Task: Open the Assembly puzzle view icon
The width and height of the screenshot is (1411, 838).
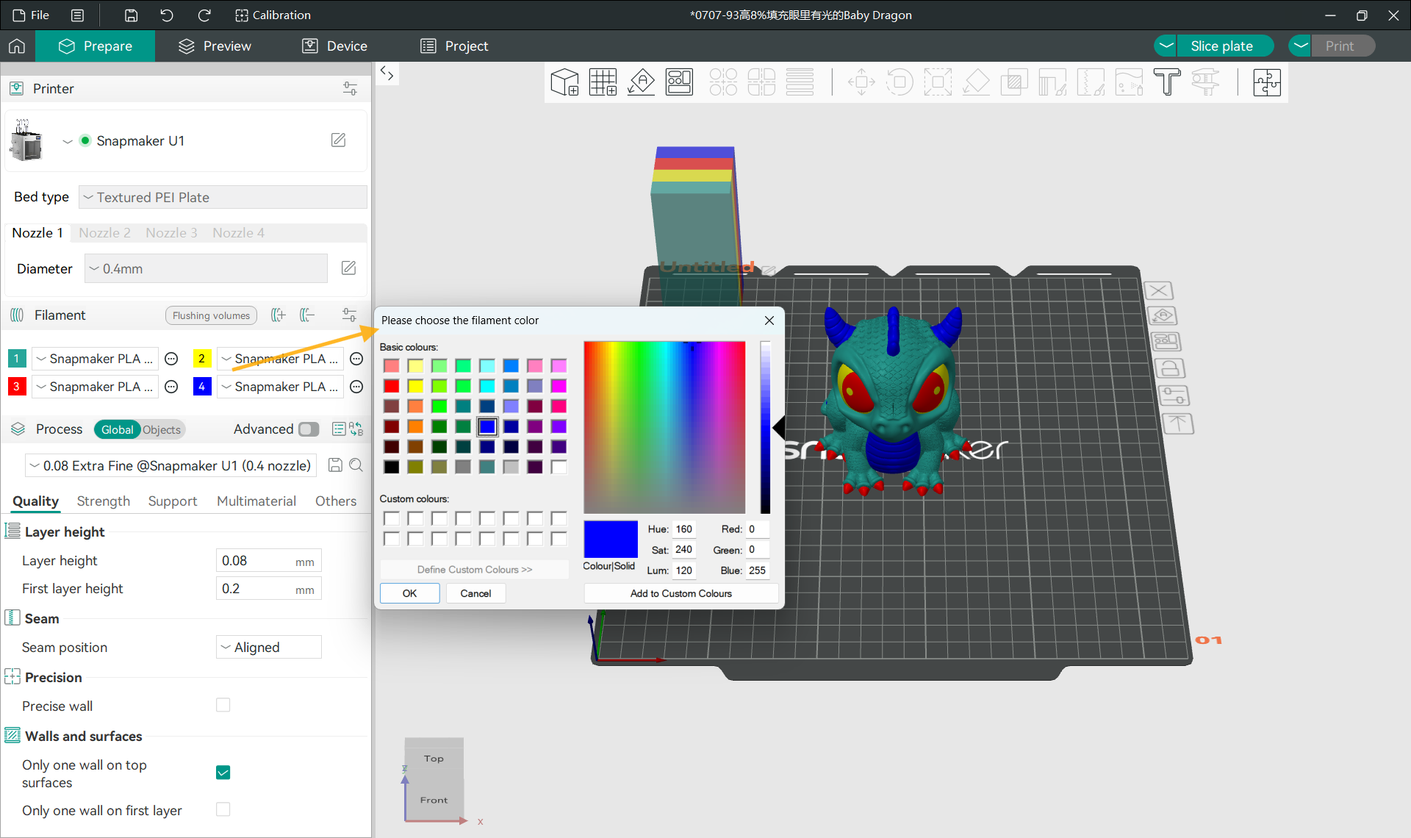Action: pos(1266,82)
